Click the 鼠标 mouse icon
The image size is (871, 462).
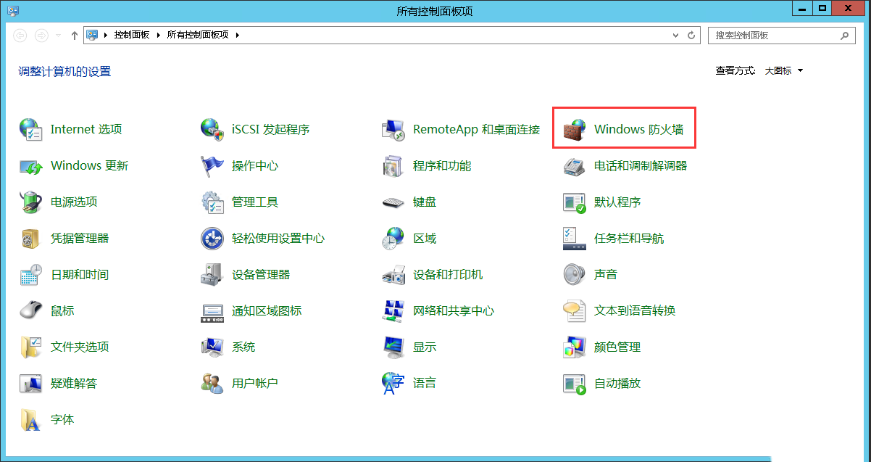pos(30,310)
